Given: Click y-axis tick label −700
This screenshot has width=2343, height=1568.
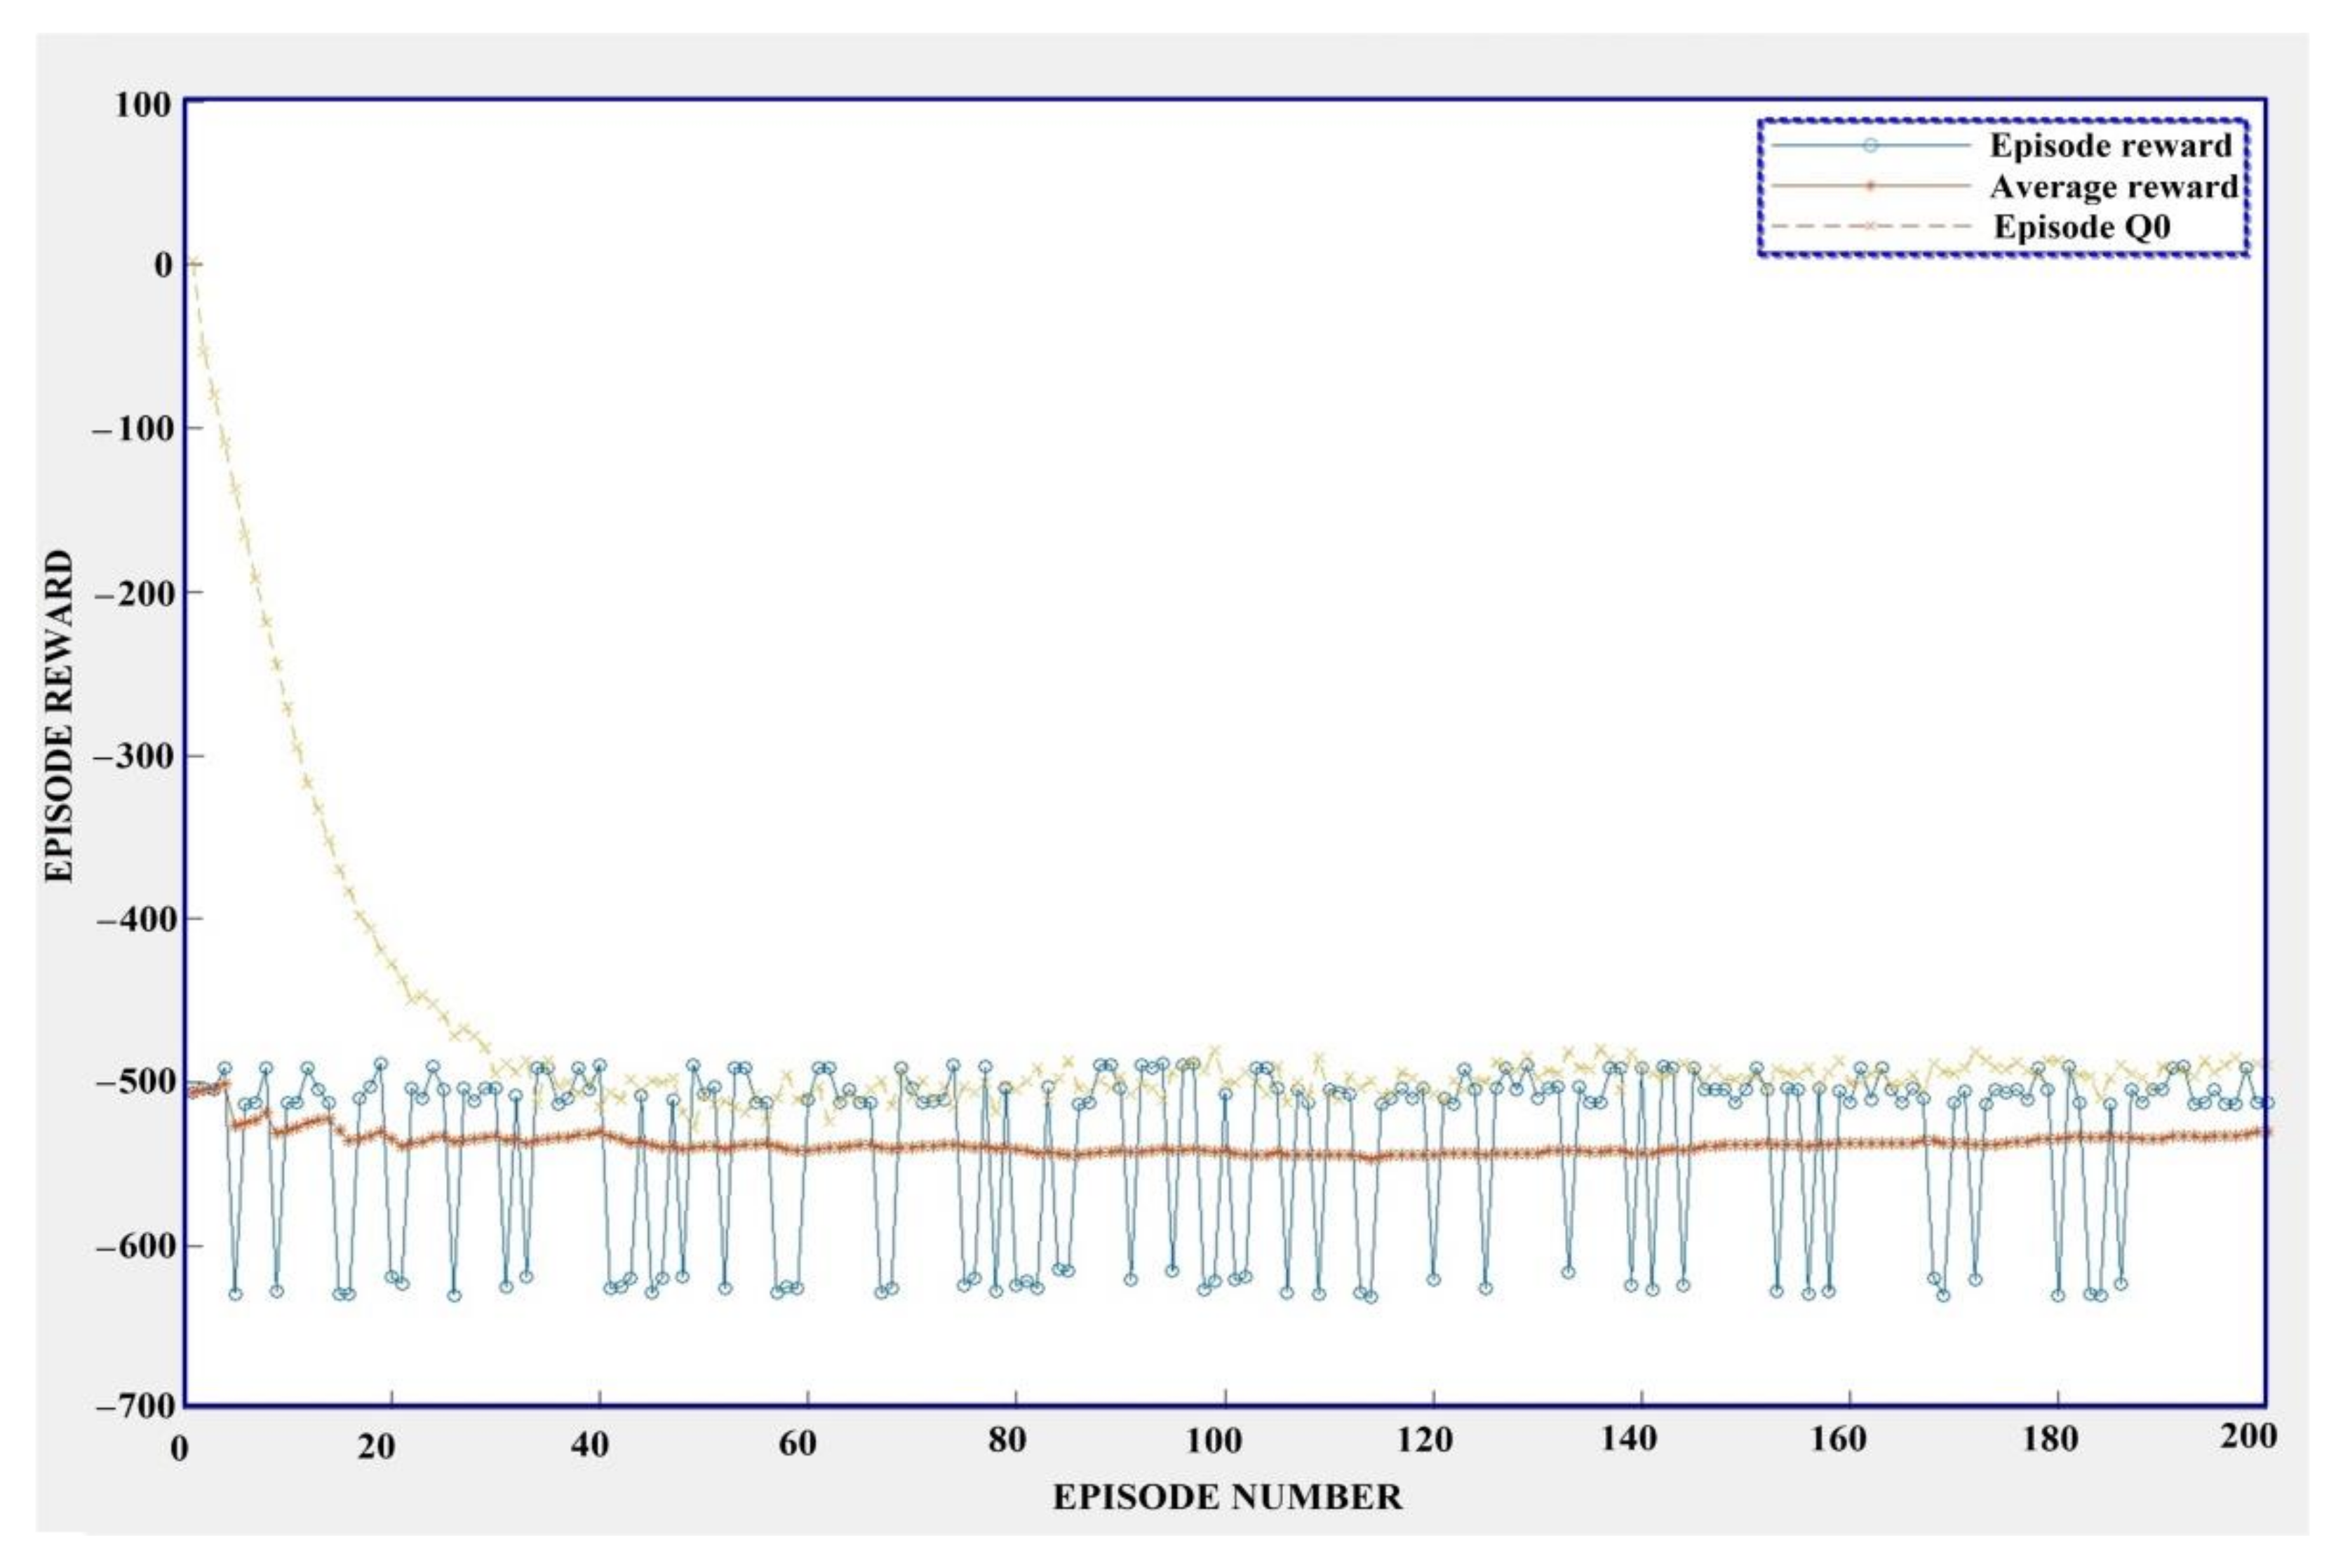Looking at the screenshot, I should [135, 1407].
